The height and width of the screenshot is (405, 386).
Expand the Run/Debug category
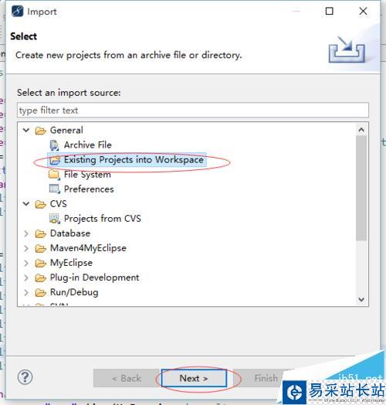click(x=26, y=292)
